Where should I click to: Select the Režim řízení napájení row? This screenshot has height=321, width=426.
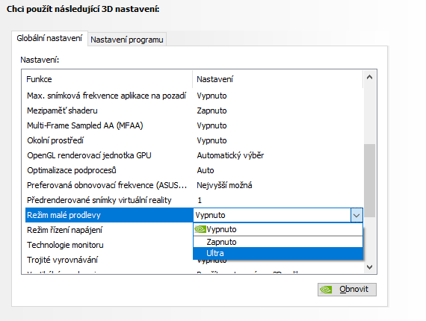tap(109, 230)
